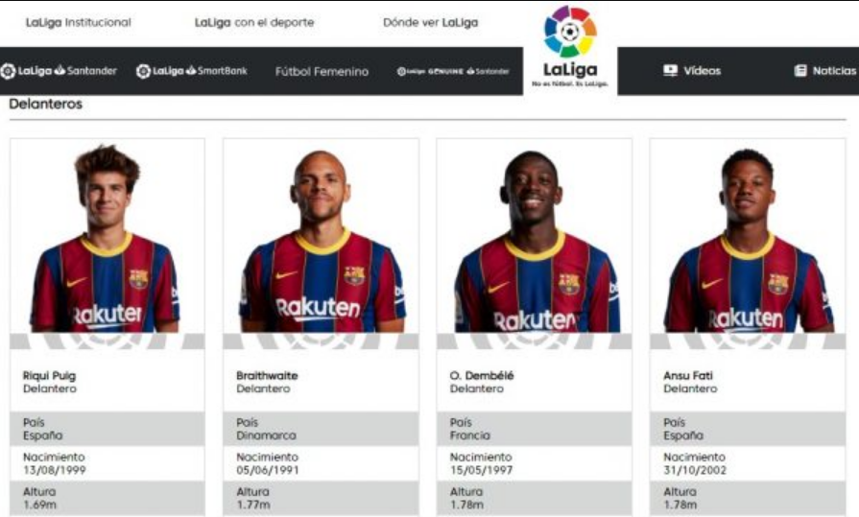The height and width of the screenshot is (517, 859).
Task: Select Riqui Puig's player photo
Action: click(x=107, y=238)
